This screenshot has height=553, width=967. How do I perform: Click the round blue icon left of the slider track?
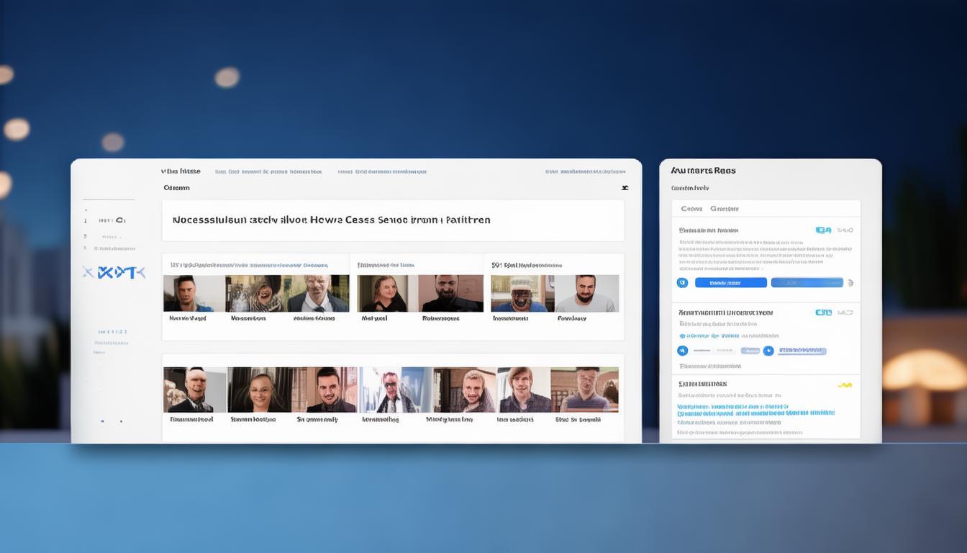(682, 351)
